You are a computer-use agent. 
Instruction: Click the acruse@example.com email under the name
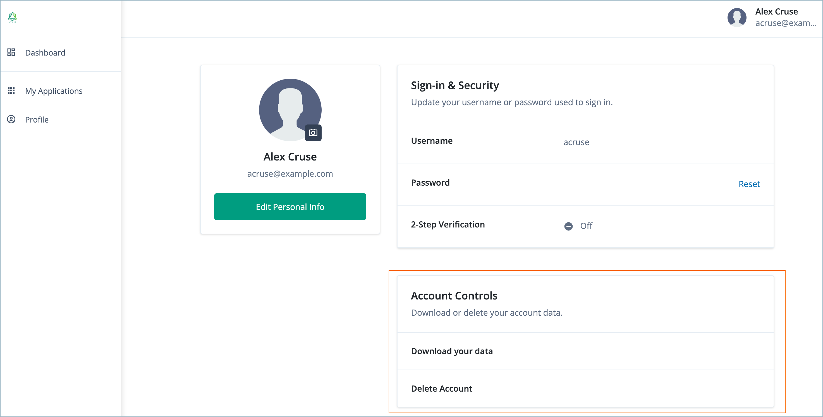(290, 174)
